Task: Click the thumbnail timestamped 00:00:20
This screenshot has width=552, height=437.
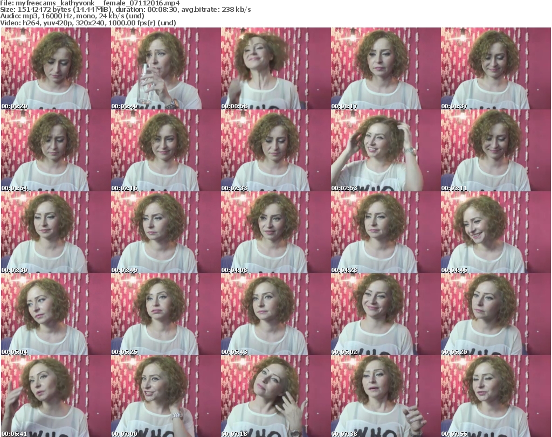Action: [x=55, y=69]
